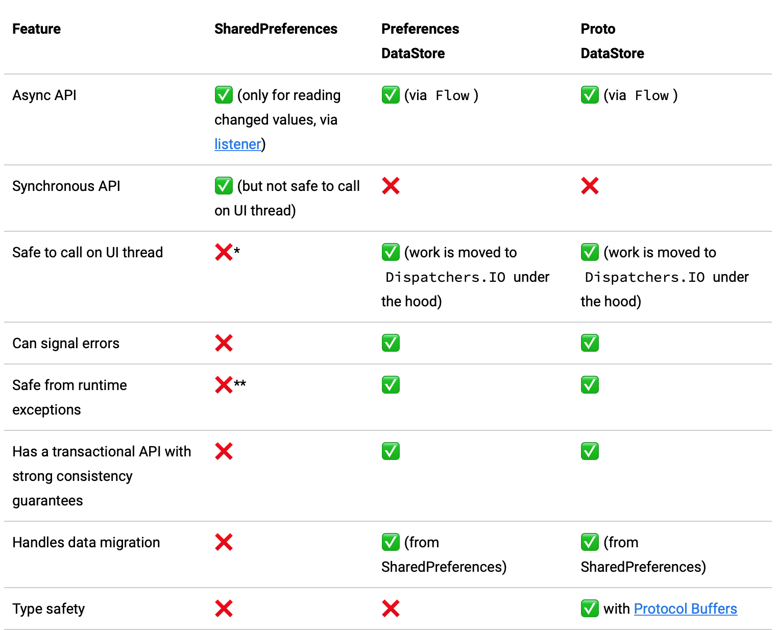This screenshot has width=776, height=630.
Task: Click the Proto DataStore column header
Action: coord(612,41)
